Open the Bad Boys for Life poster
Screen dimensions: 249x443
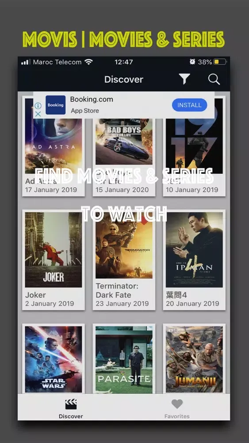[124, 141]
